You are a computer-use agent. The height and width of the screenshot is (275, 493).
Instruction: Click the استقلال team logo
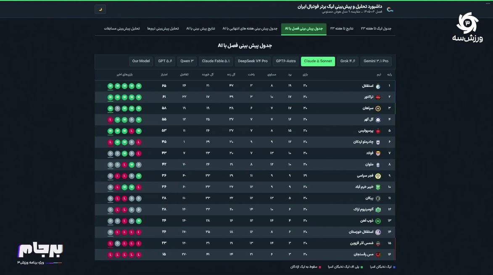(378, 86)
